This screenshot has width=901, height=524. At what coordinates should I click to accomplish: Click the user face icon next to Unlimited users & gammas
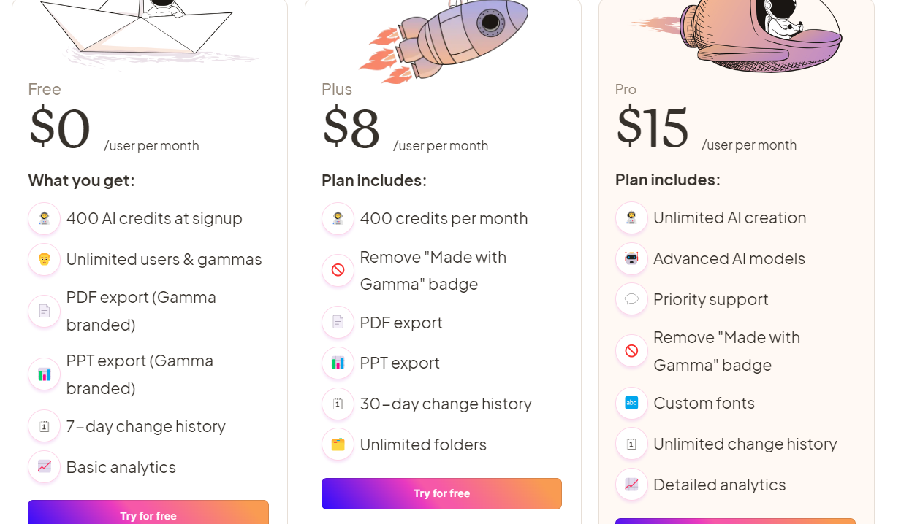point(45,259)
